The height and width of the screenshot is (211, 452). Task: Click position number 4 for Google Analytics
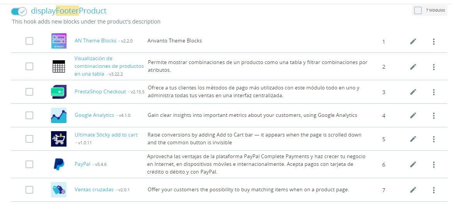pos(384,116)
